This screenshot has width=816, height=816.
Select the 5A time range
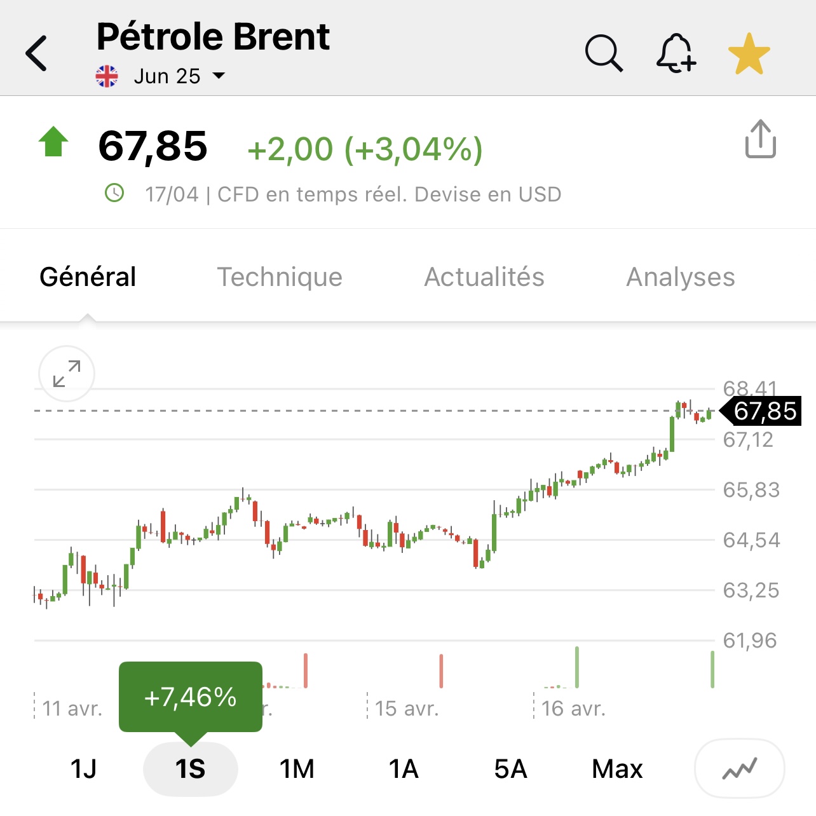point(510,769)
